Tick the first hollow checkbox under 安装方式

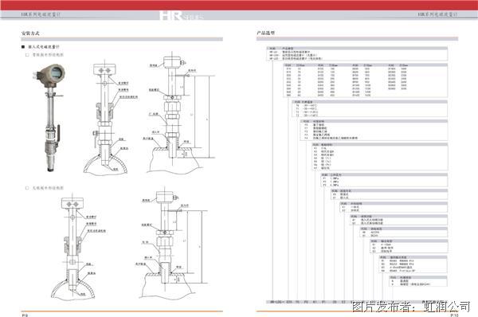[27, 55]
